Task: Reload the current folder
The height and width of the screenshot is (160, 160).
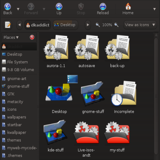Action: pos(103,9)
